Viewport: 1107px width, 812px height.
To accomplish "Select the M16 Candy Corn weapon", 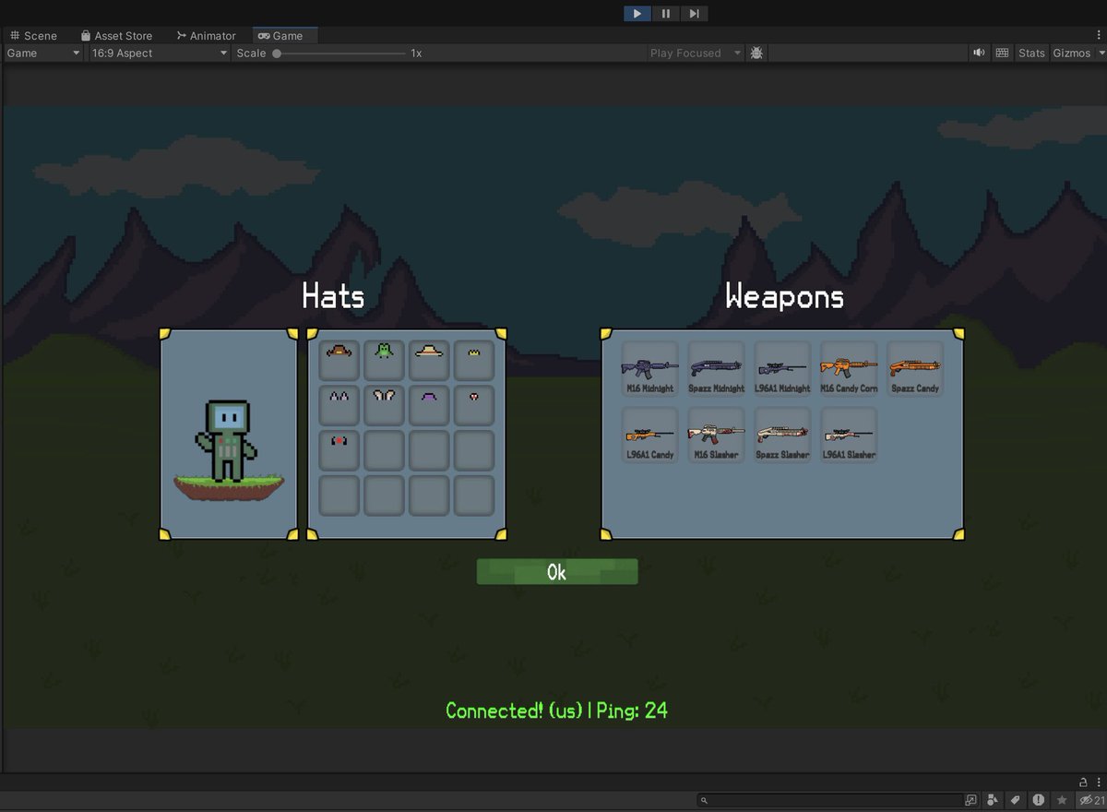I will [x=849, y=369].
